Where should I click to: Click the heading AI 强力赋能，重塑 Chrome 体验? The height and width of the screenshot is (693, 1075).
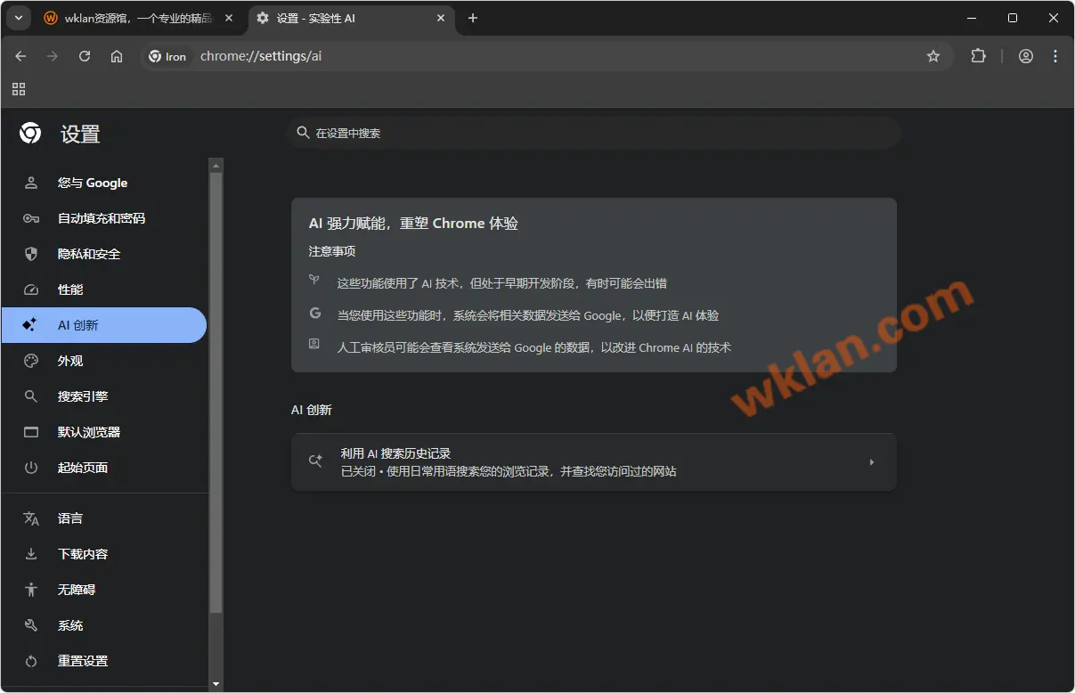tap(413, 224)
